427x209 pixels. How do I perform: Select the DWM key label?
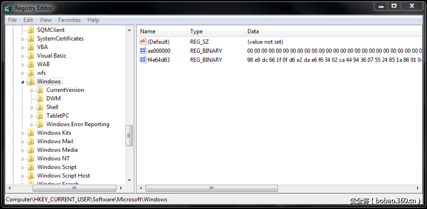click(53, 99)
